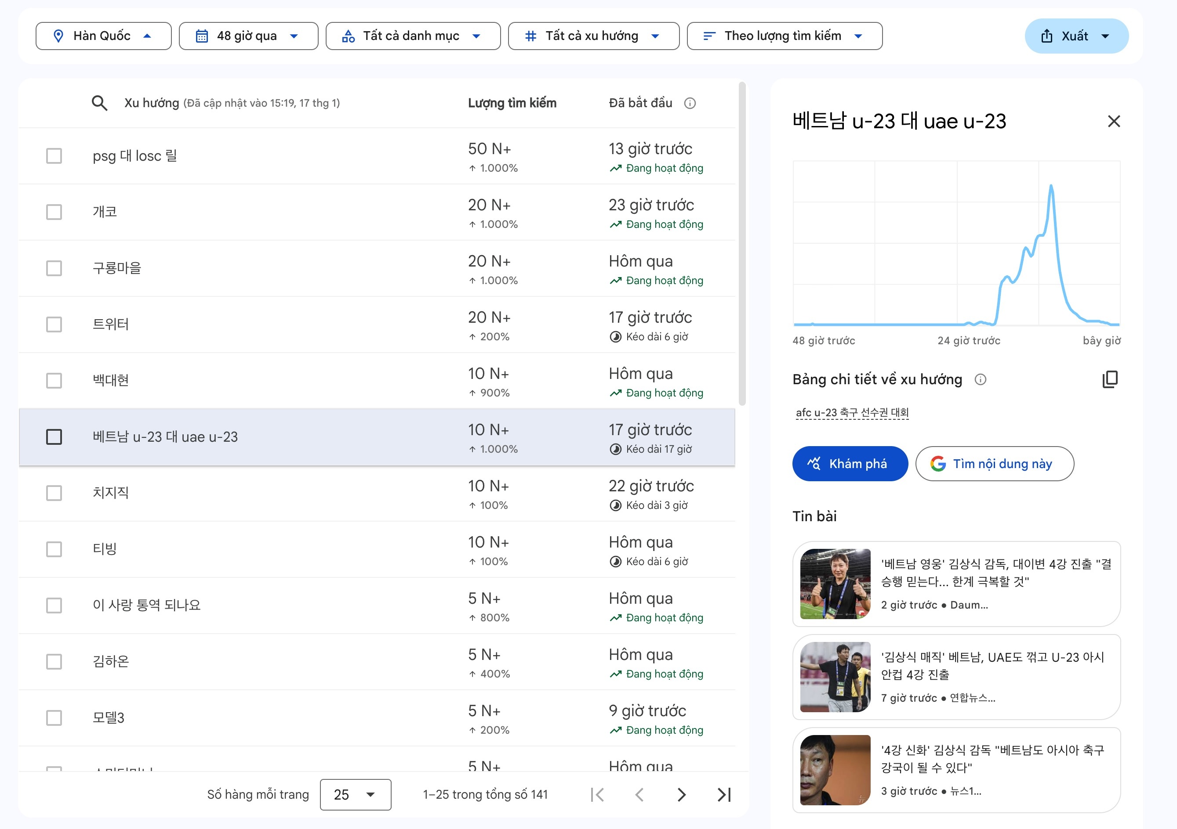
Task: Click the search magnifier icon in trends header
Action: (x=99, y=103)
